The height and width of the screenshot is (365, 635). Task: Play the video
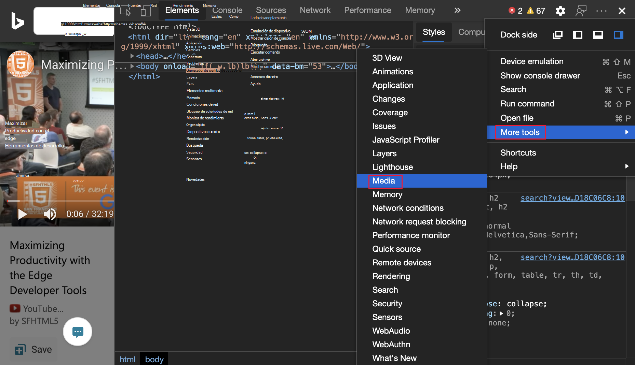click(23, 214)
